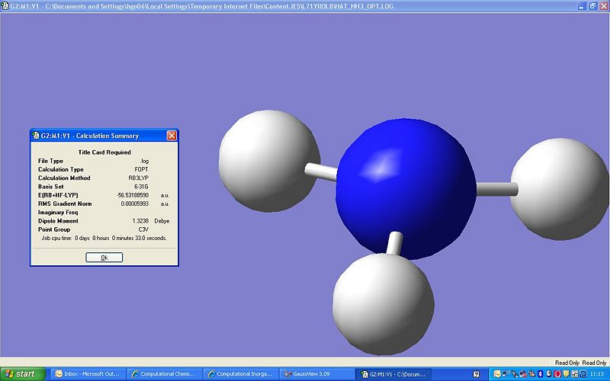The height and width of the screenshot is (381, 610).
Task: Click Ok in the Calculation Summary dialog
Action: click(x=104, y=258)
